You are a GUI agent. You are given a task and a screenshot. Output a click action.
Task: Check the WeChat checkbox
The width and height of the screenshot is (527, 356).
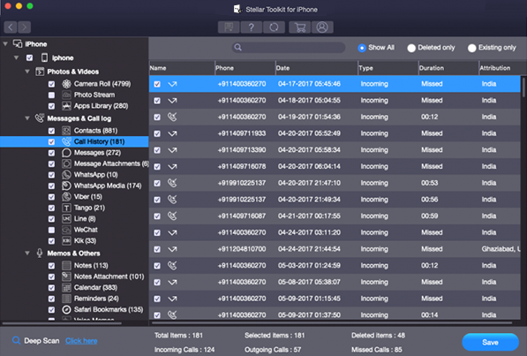pos(51,231)
